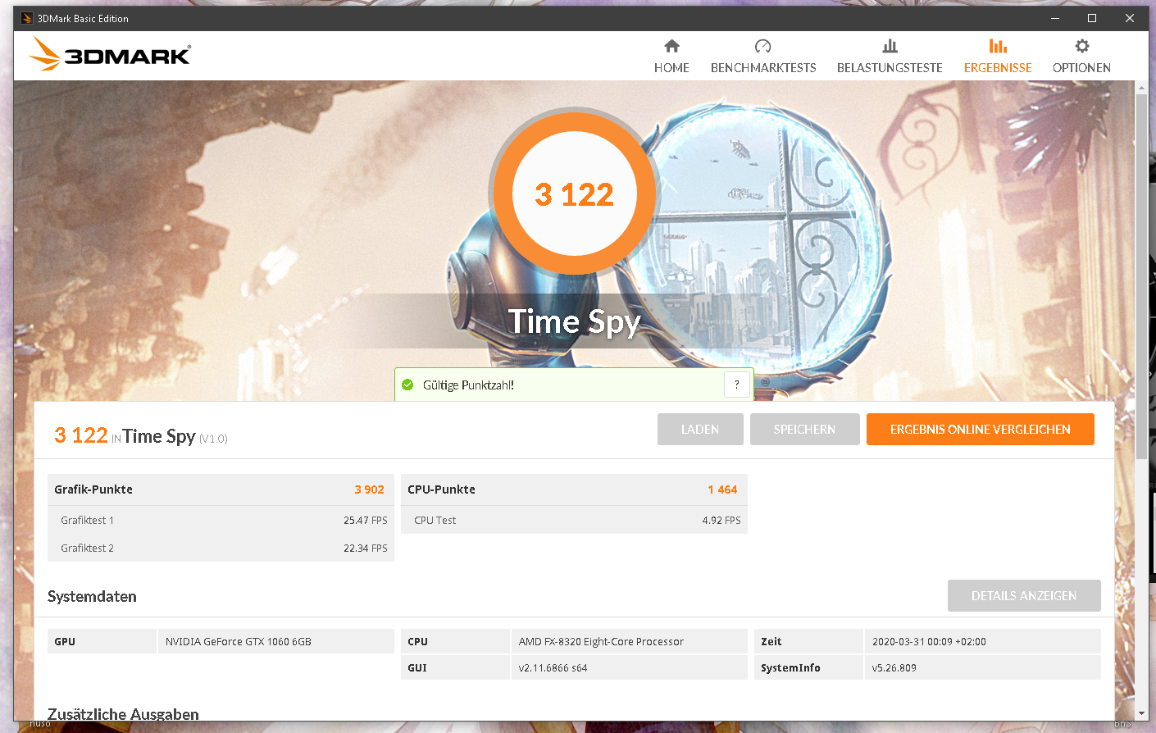Click the 1 464 CPU score
The width and height of the screenshot is (1156, 733).
(722, 489)
